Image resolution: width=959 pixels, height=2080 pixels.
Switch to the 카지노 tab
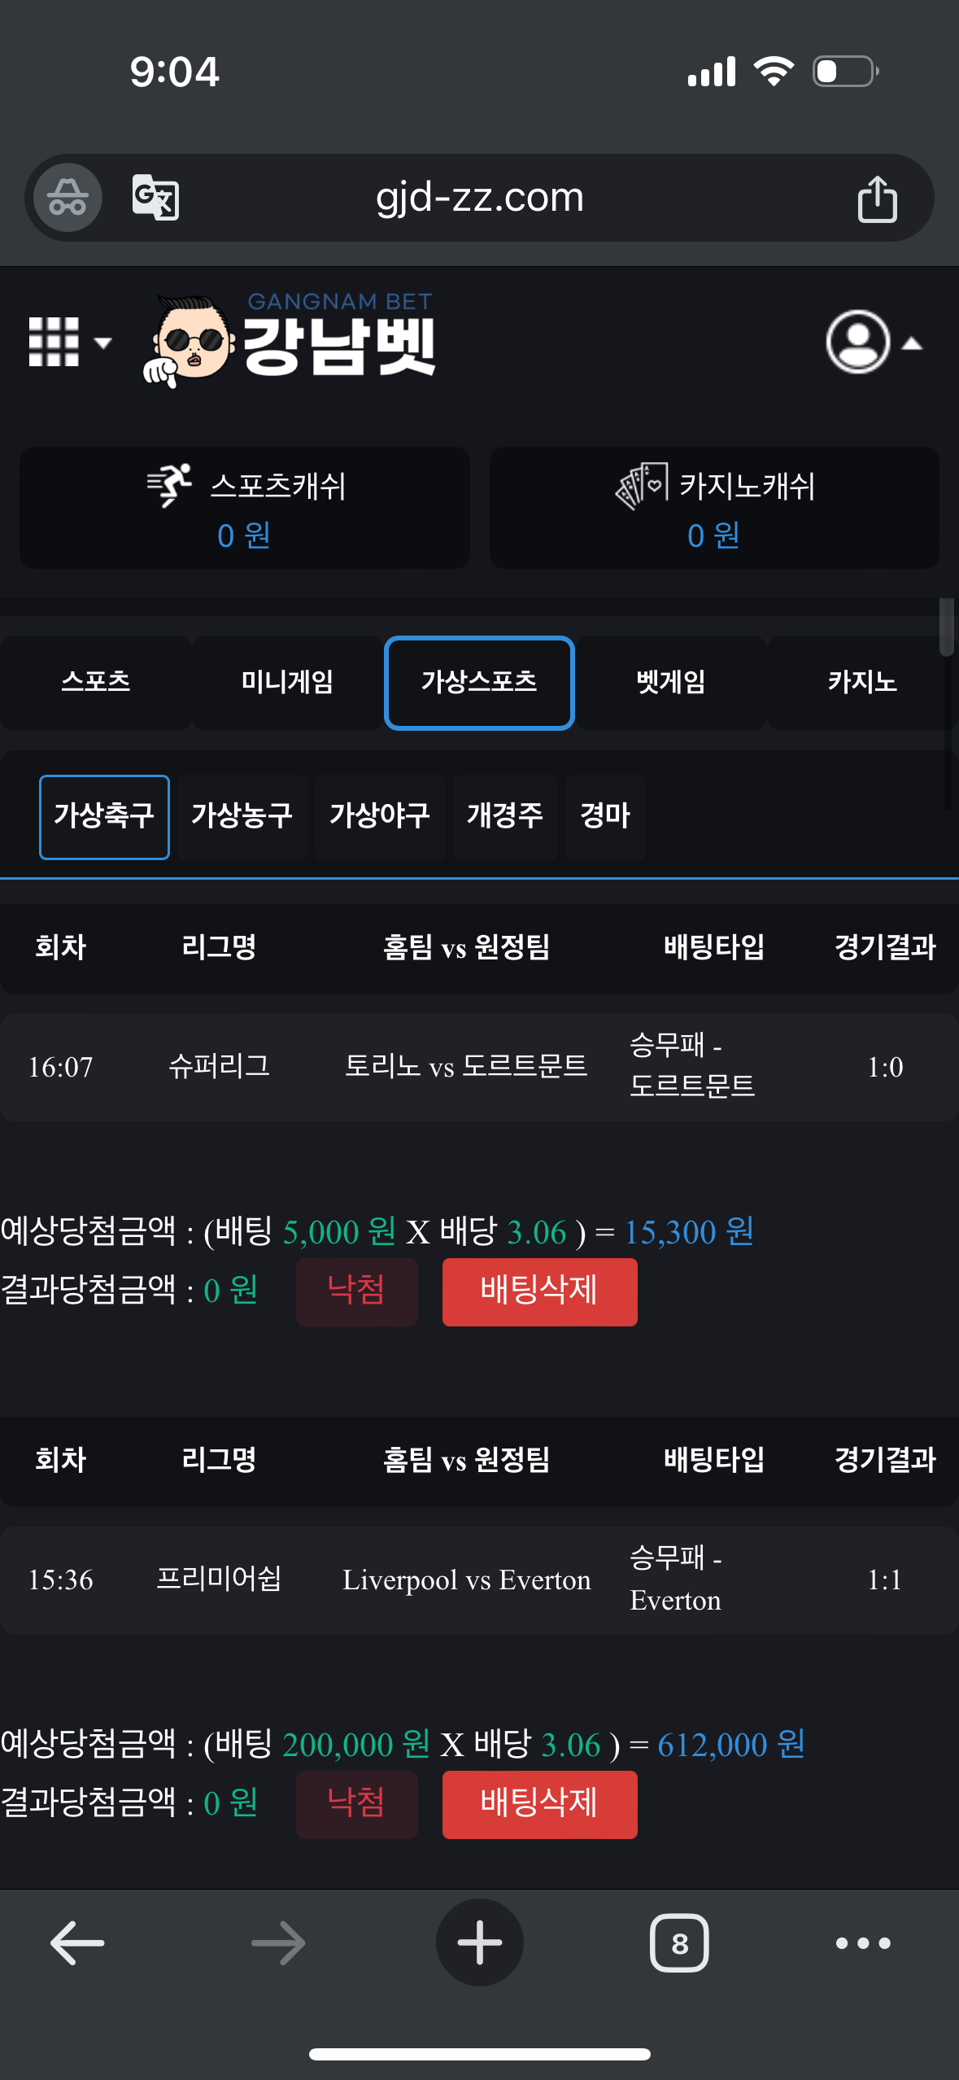tap(862, 682)
